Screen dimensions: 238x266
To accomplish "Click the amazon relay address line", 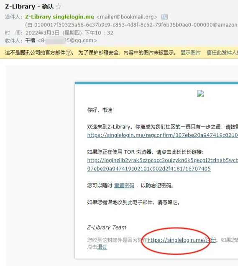I will (x=131, y=25).
